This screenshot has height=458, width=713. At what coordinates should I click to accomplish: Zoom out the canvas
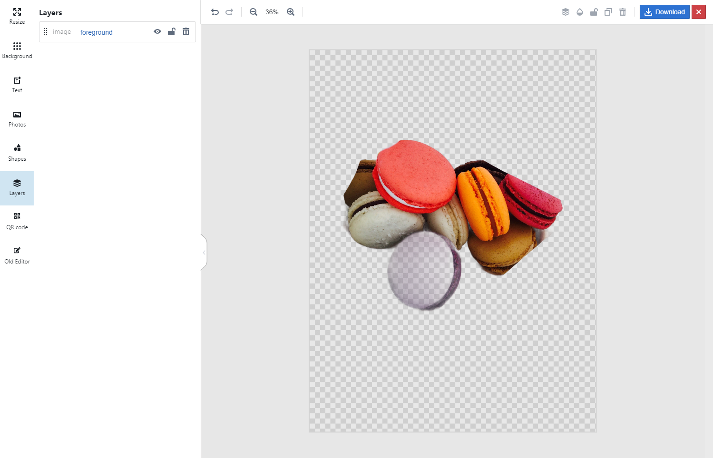pos(254,12)
